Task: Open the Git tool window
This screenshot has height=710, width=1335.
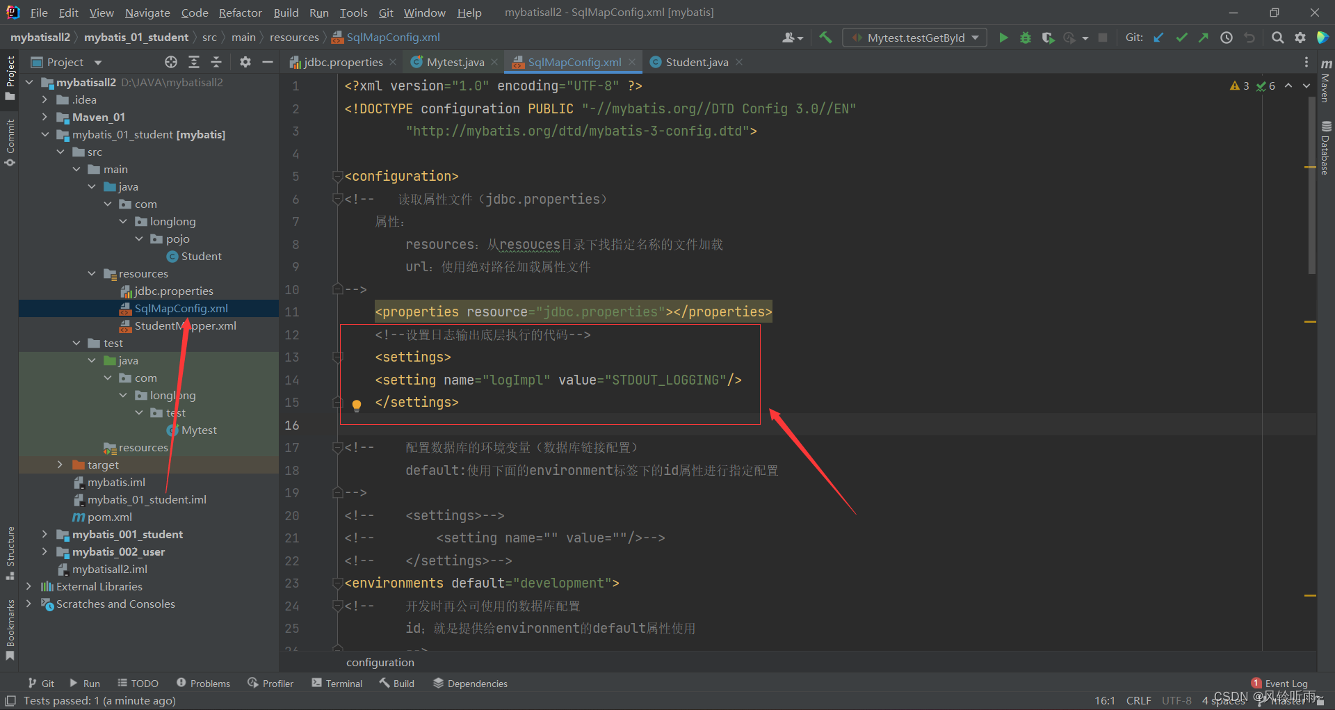Action: [41, 684]
